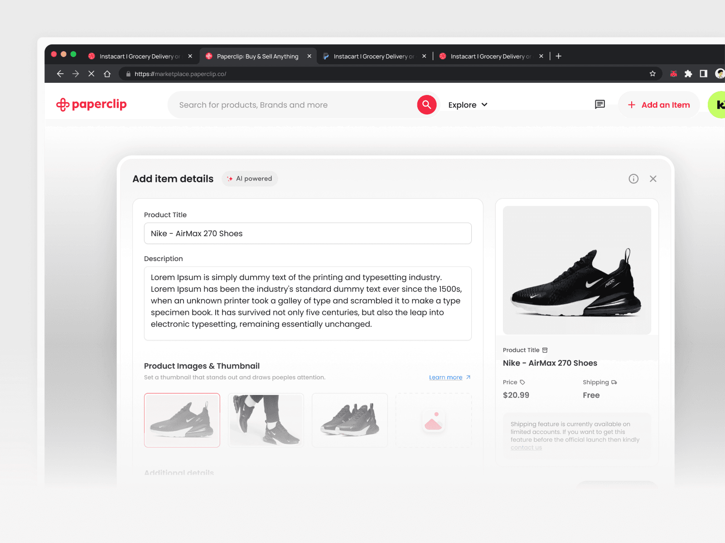
Task: Close the third tab, Instacart with P icon
Action: pyautogui.click(x=424, y=56)
